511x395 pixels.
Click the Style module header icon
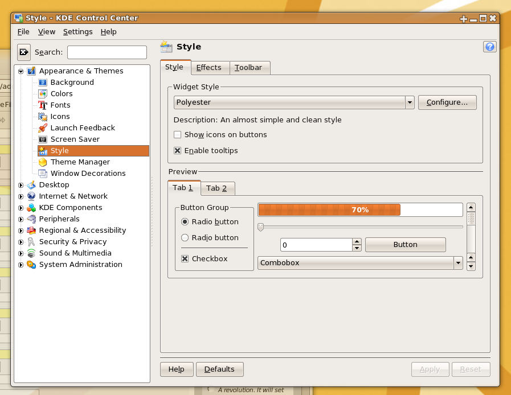click(166, 47)
